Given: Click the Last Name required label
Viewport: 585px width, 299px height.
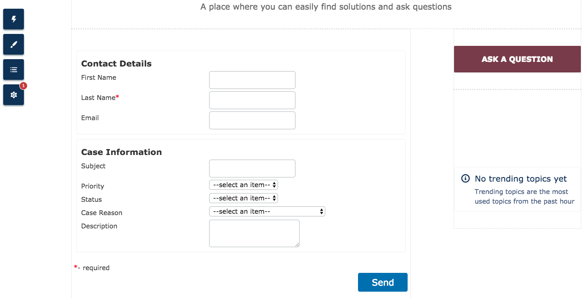Looking at the screenshot, I should tap(100, 98).
